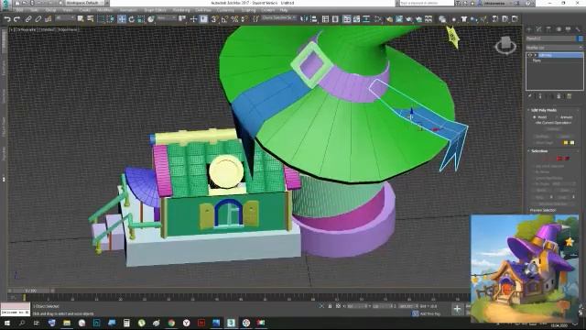Click Configure Modifier Sets icon

[570, 96]
